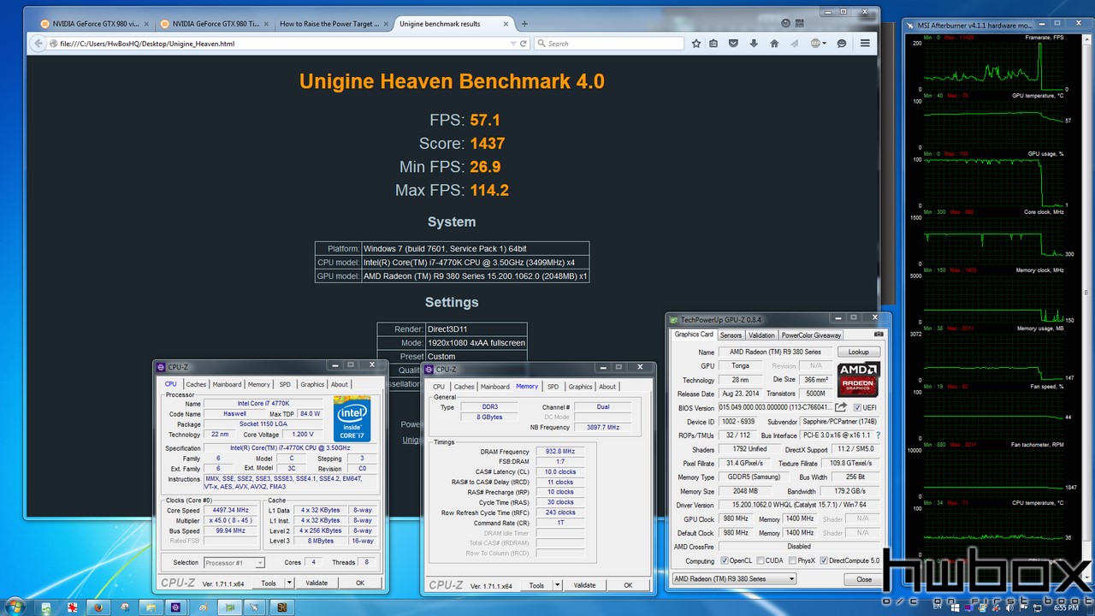
Task: Toggle the DirectCompute 5.0 checkbox
Action: pyautogui.click(x=824, y=561)
